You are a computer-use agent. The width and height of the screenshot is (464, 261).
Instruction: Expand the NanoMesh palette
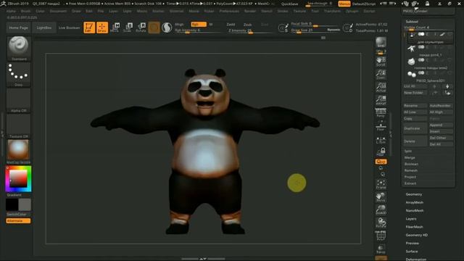[x=415, y=211]
